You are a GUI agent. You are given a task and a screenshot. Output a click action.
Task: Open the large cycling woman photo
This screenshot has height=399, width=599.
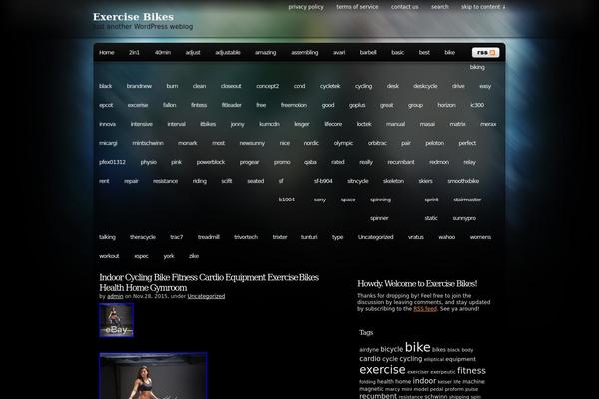(153, 376)
